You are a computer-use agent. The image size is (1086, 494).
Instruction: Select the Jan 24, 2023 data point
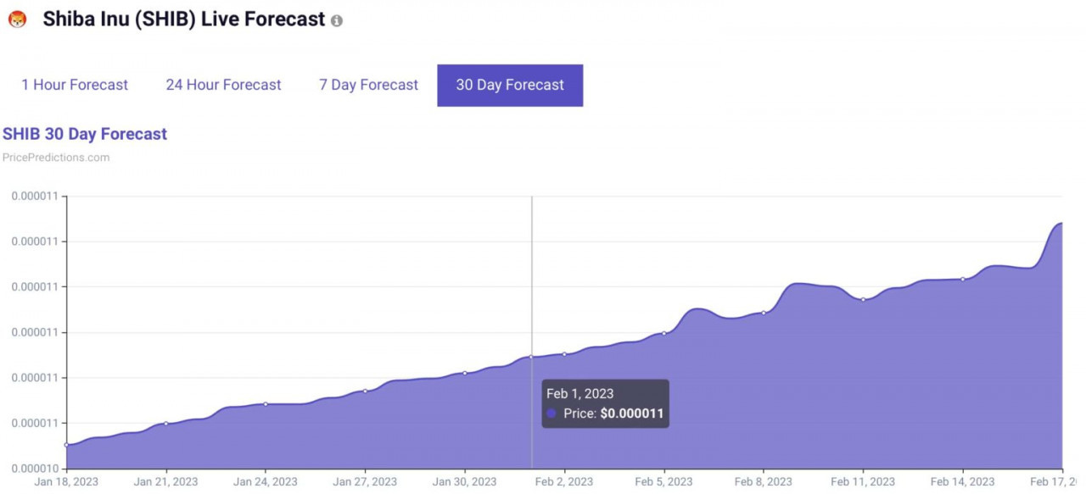tap(266, 403)
